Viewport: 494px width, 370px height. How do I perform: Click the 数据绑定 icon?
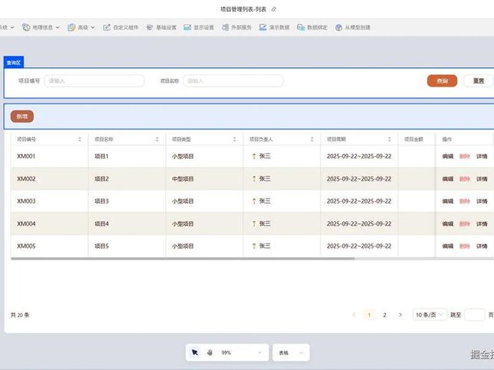301,27
